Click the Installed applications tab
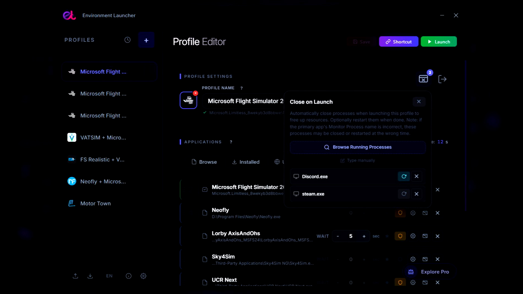The height and width of the screenshot is (294, 523). click(x=246, y=162)
